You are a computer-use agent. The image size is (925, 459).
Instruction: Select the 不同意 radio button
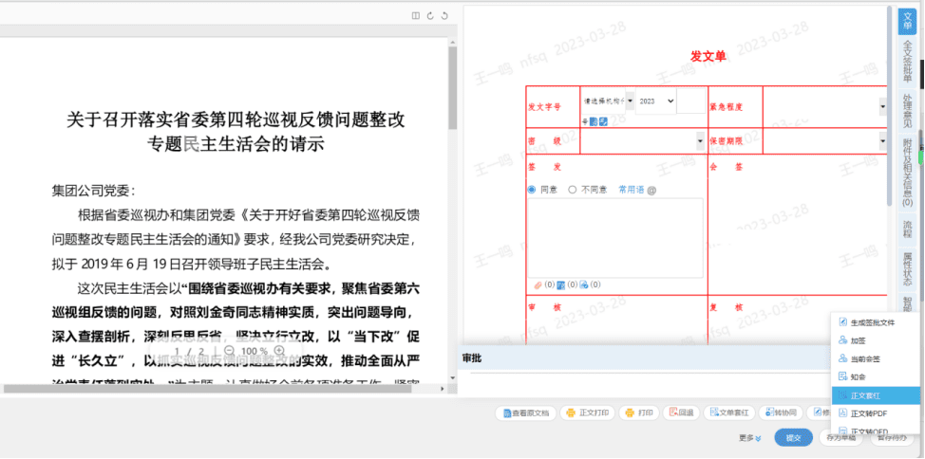click(x=573, y=190)
